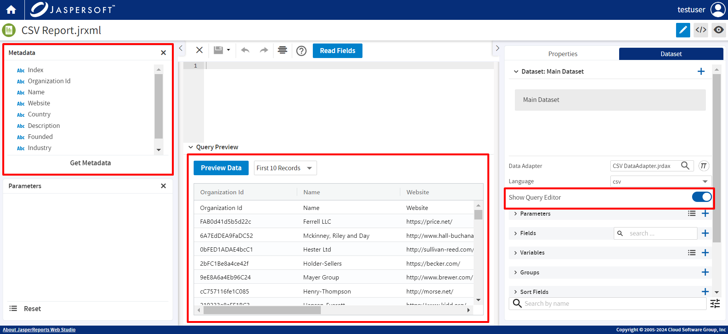
Task: Open the testuser profile icon
Action: (x=718, y=10)
